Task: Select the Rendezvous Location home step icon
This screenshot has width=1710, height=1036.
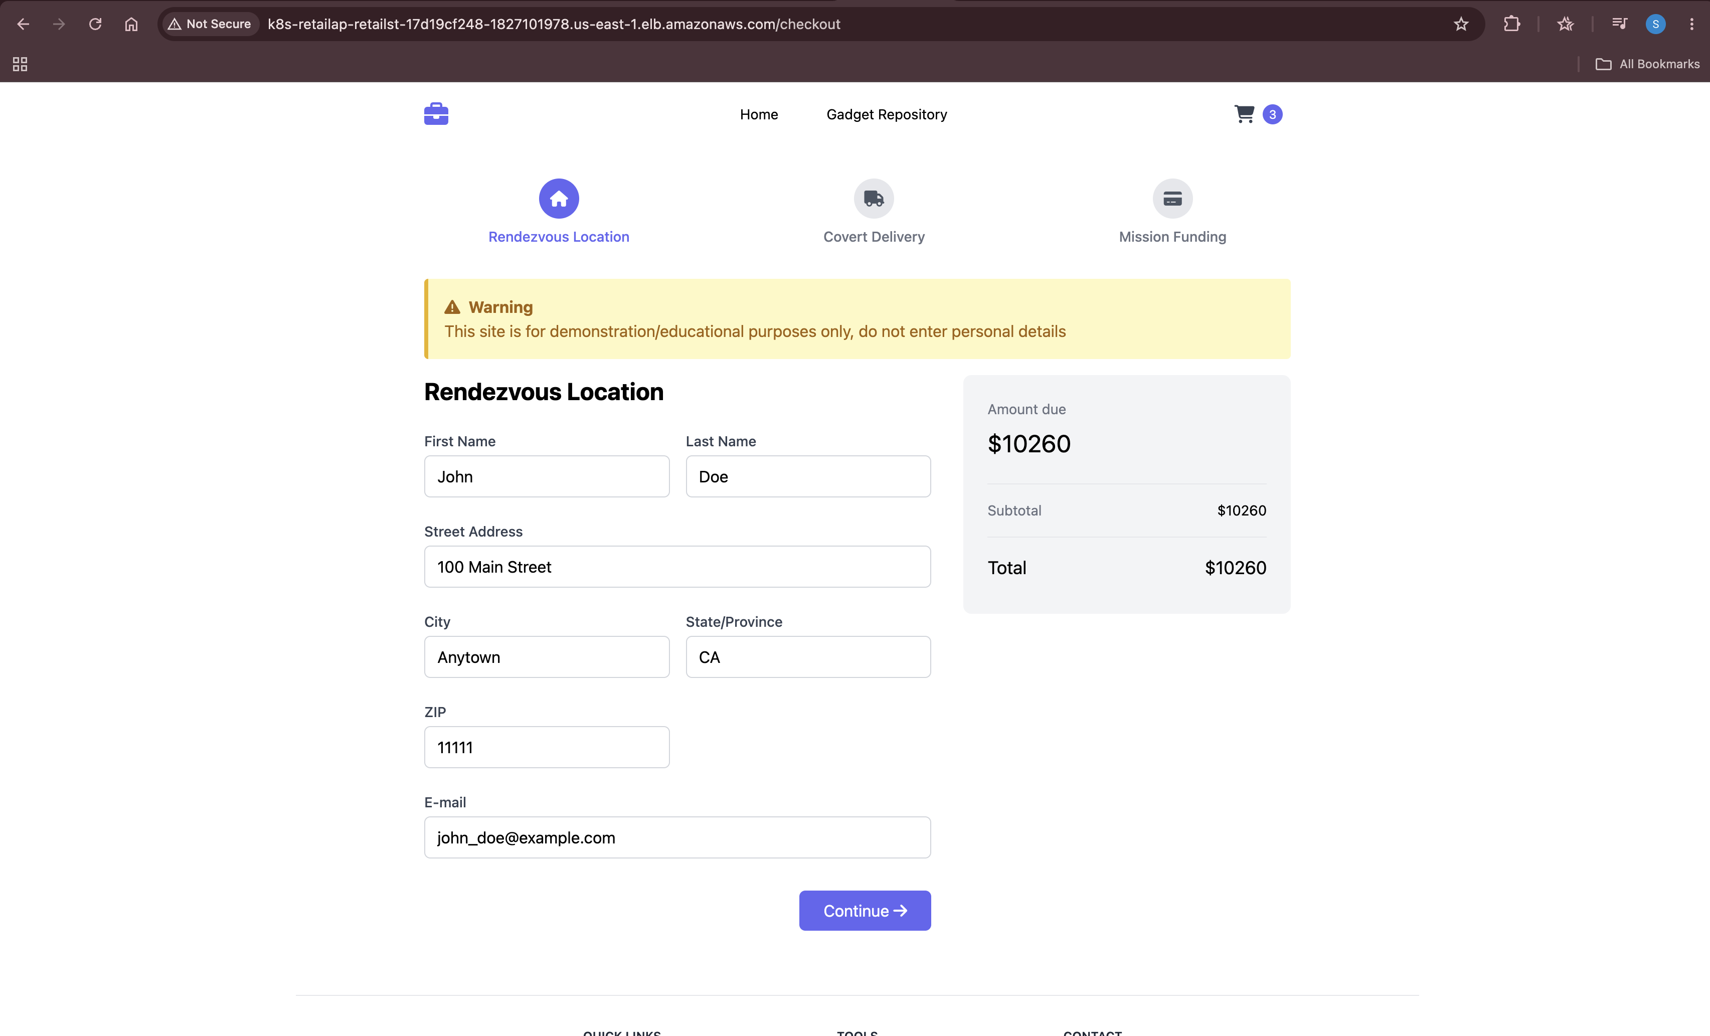Action: coord(559,199)
